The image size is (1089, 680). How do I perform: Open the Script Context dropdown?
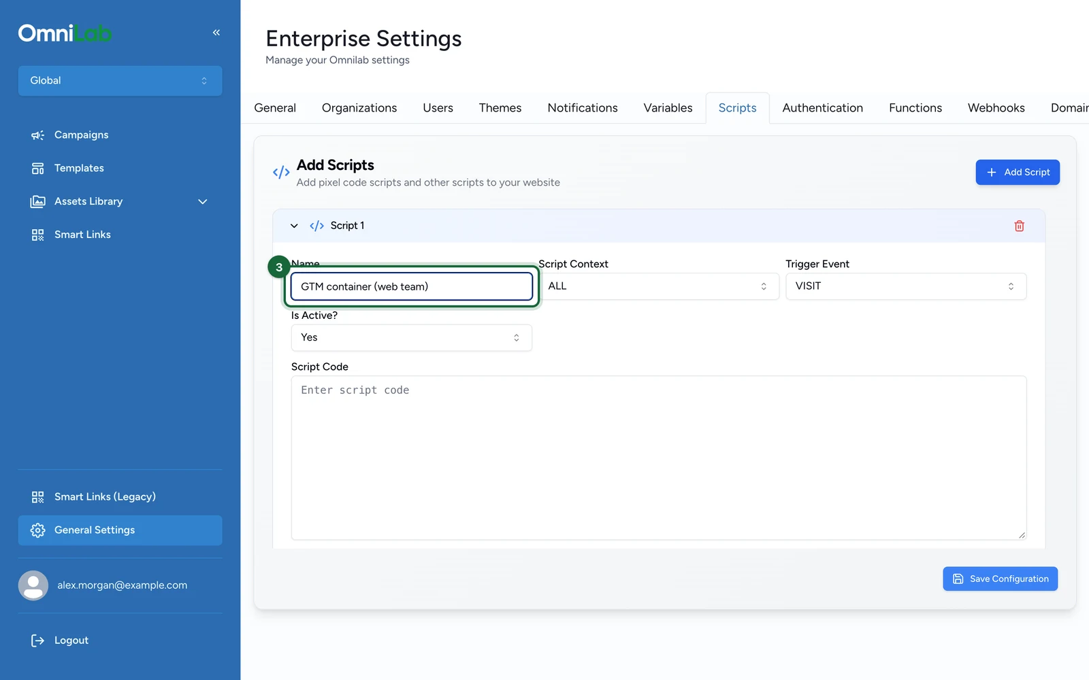(658, 286)
